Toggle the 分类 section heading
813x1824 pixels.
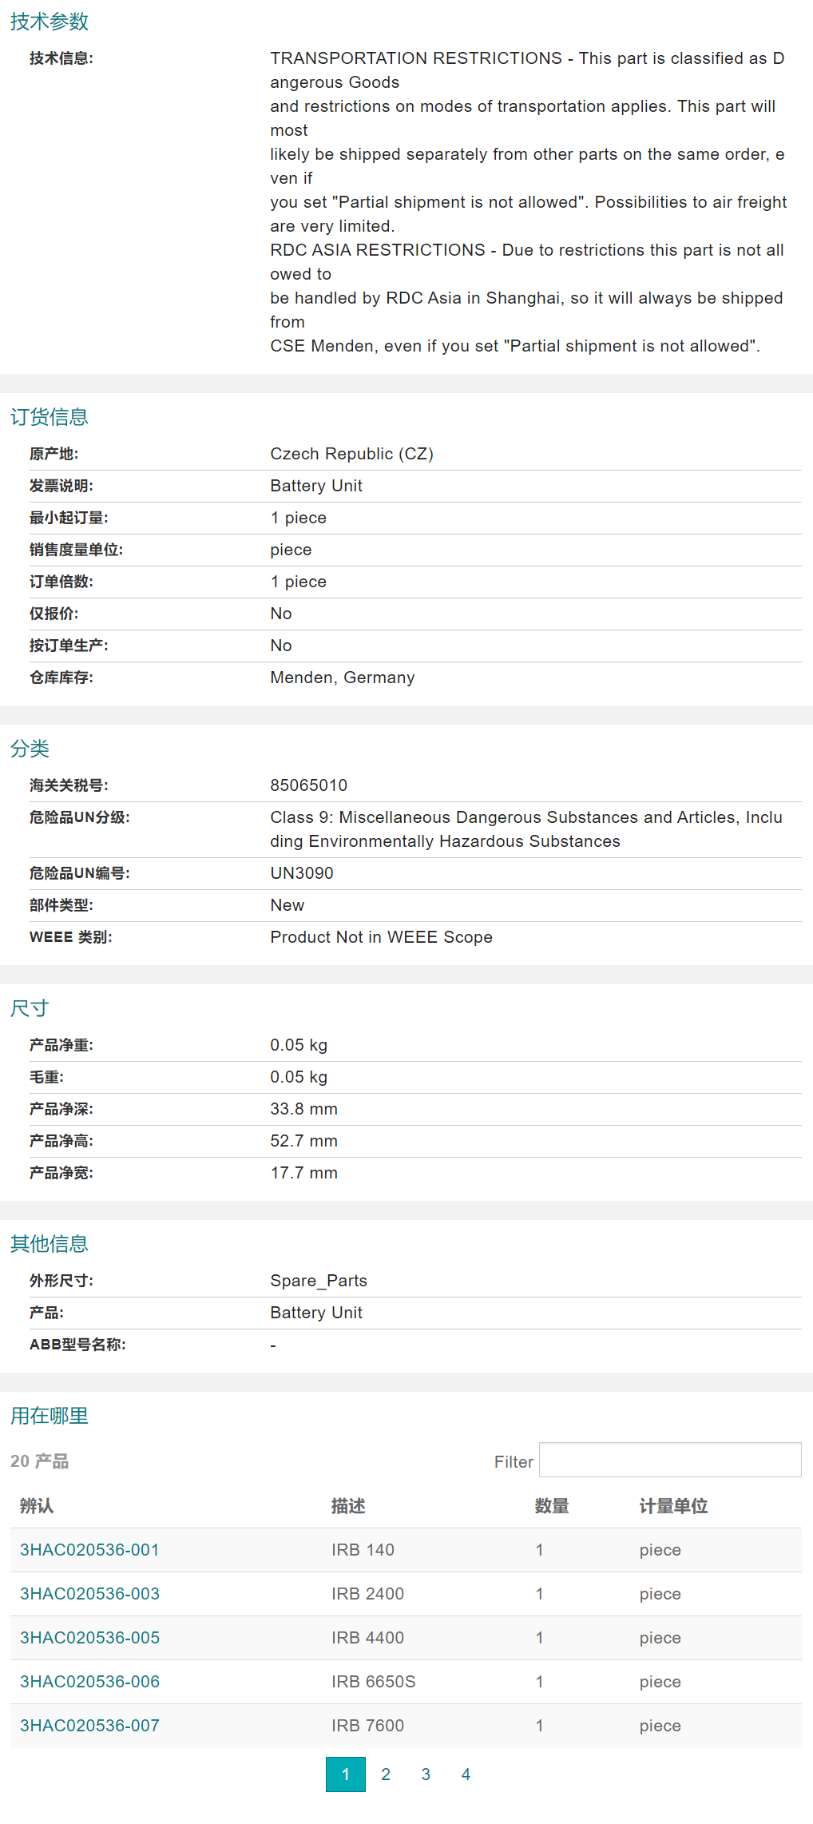pos(30,749)
